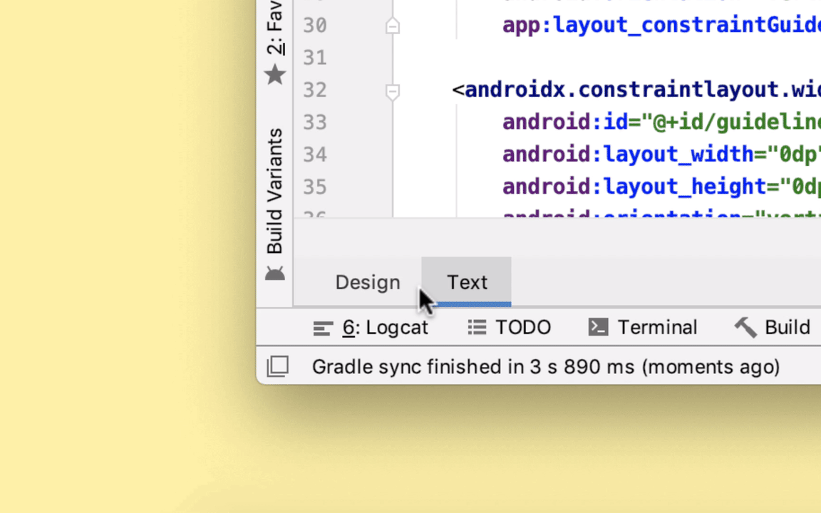
Task: Toggle the TODO tool window open
Action: [x=522, y=327]
